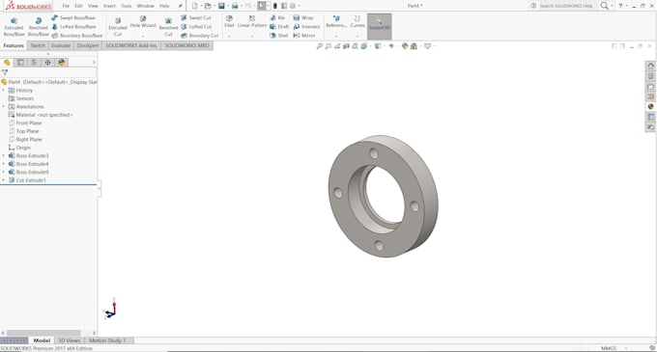Open the Linear Pattern dropdown arrow

click(x=252, y=36)
